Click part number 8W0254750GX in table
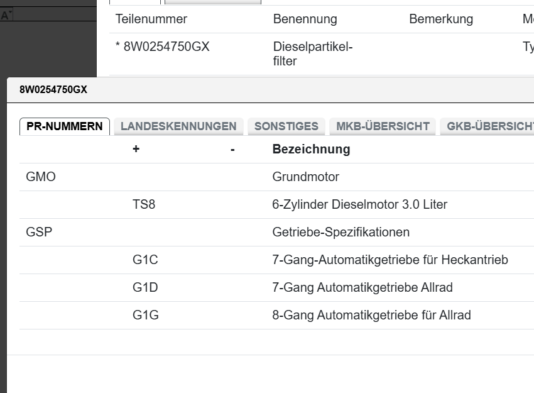Screen dimensions: 534x393 pos(166,47)
